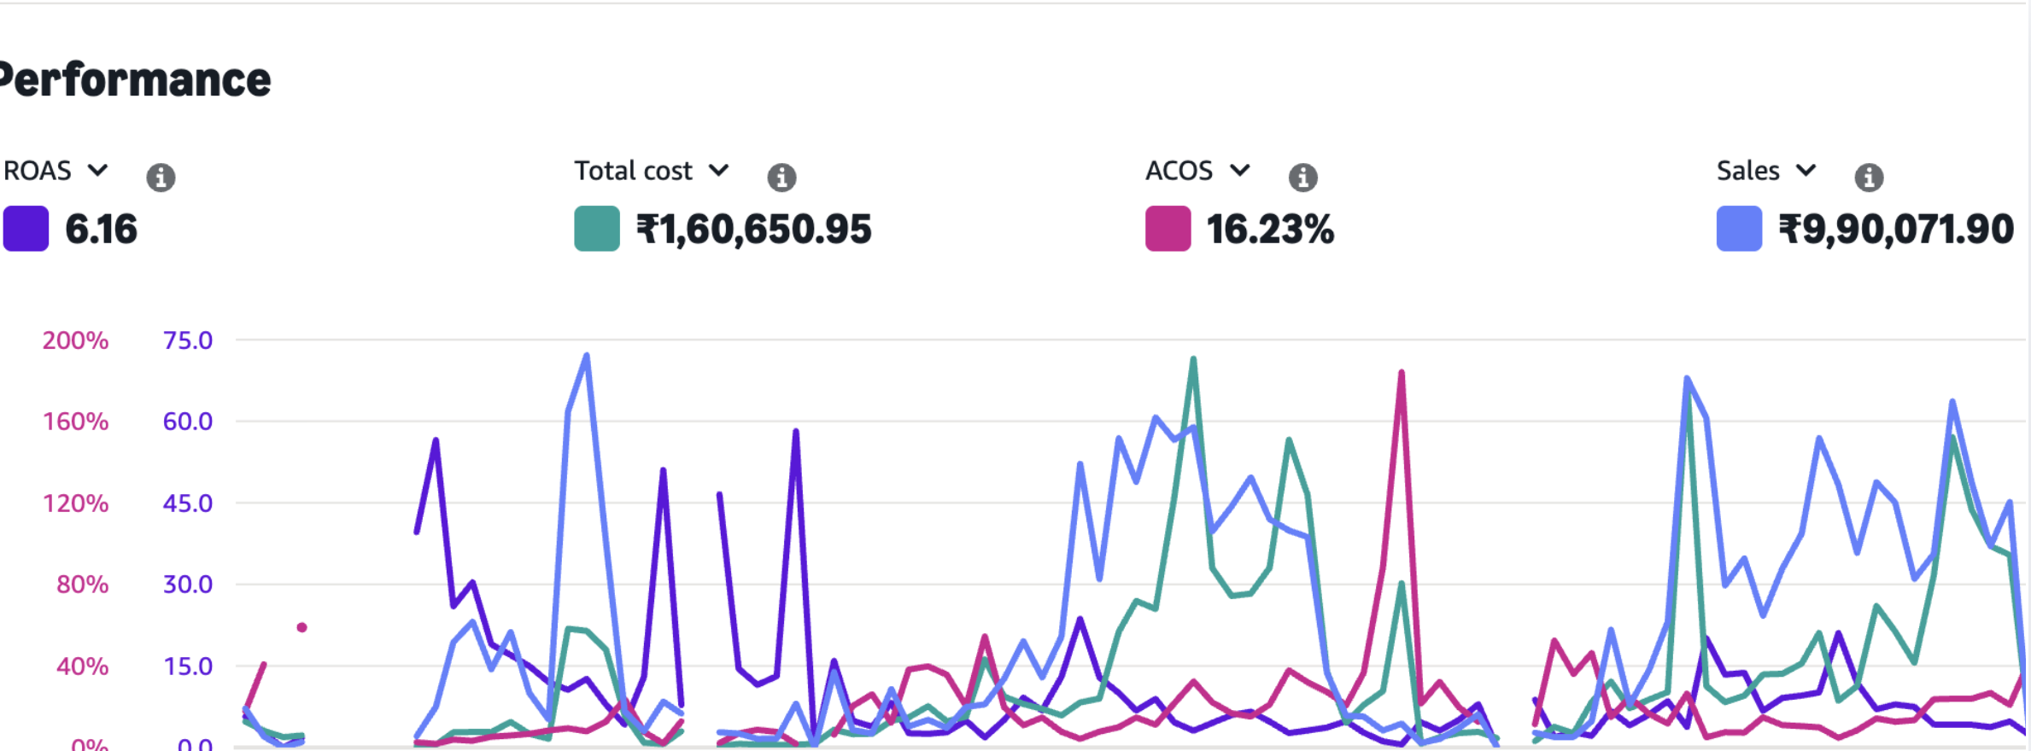
Task: Click the 200% ACOS axis label
Action: pos(75,341)
